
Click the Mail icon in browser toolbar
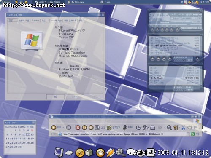(145, 127)
